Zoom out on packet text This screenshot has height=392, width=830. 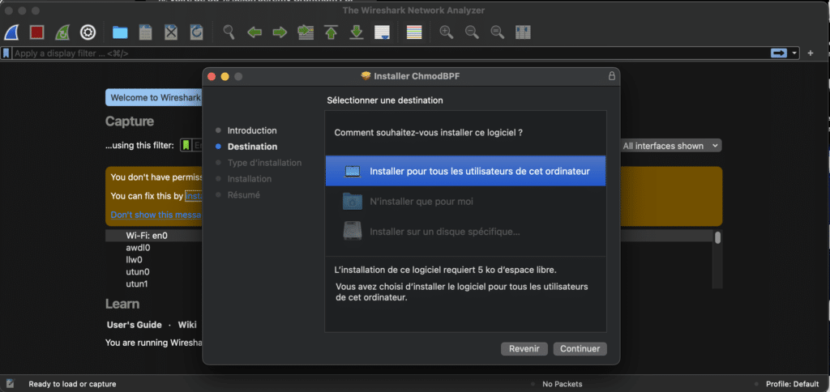(472, 32)
